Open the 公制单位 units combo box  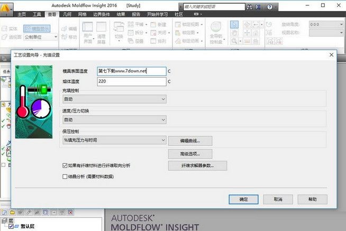41,37
